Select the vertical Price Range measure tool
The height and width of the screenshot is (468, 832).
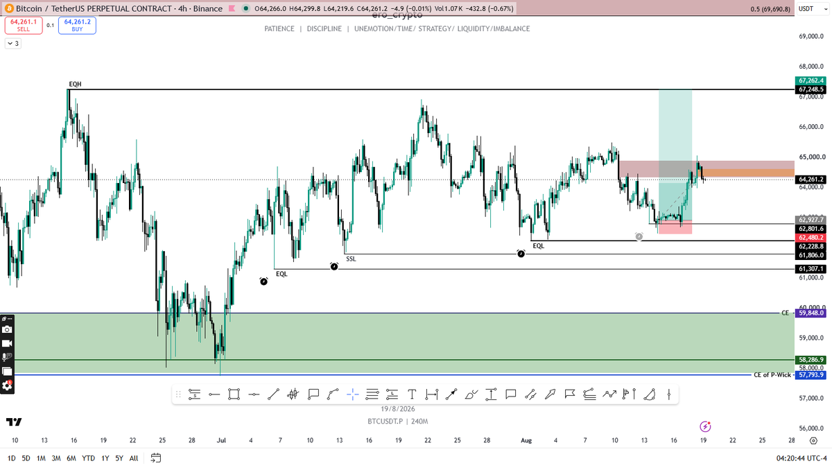pyautogui.click(x=491, y=395)
